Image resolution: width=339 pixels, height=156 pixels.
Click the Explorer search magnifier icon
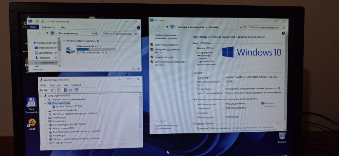point(136,34)
